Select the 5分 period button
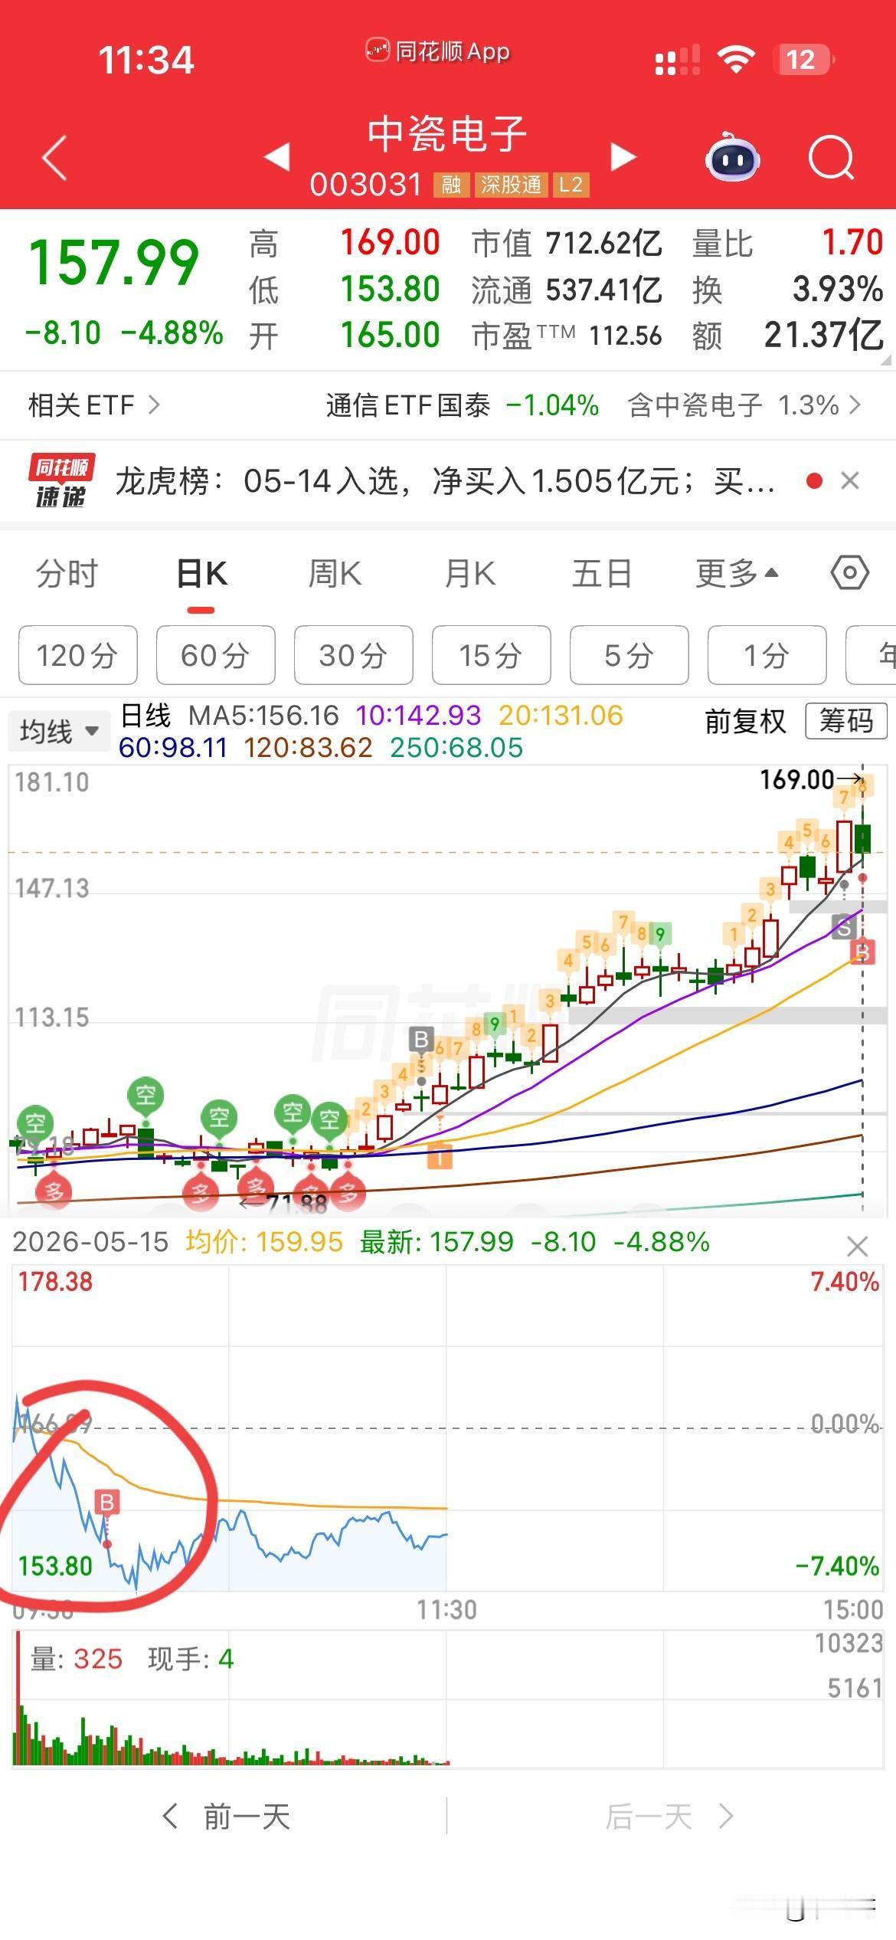 click(x=629, y=655)
